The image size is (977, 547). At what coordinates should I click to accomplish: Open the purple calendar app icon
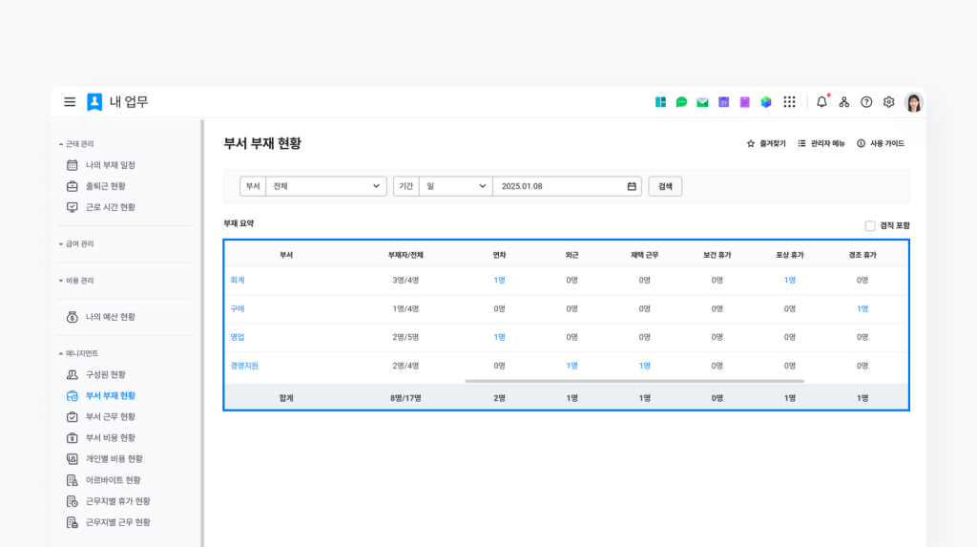723,101
